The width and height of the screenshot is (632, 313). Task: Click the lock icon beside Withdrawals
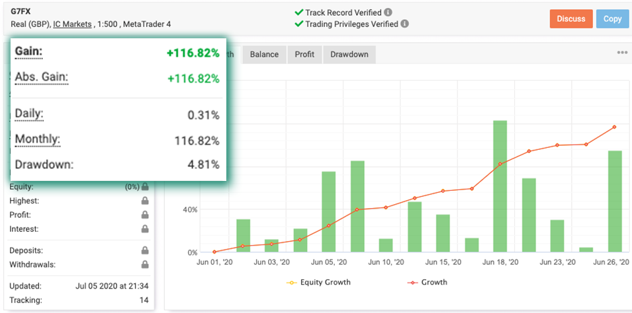click(144, 265)
